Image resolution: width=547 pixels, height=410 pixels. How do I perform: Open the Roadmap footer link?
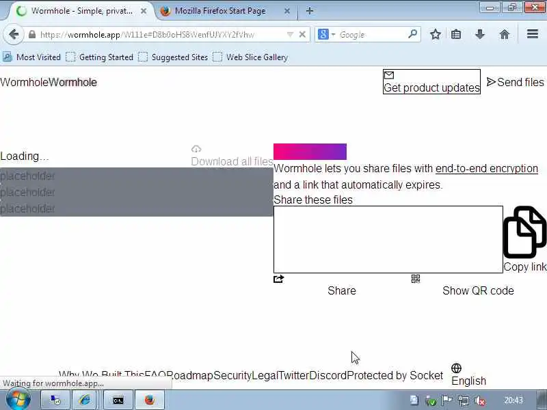pos(190,375)
